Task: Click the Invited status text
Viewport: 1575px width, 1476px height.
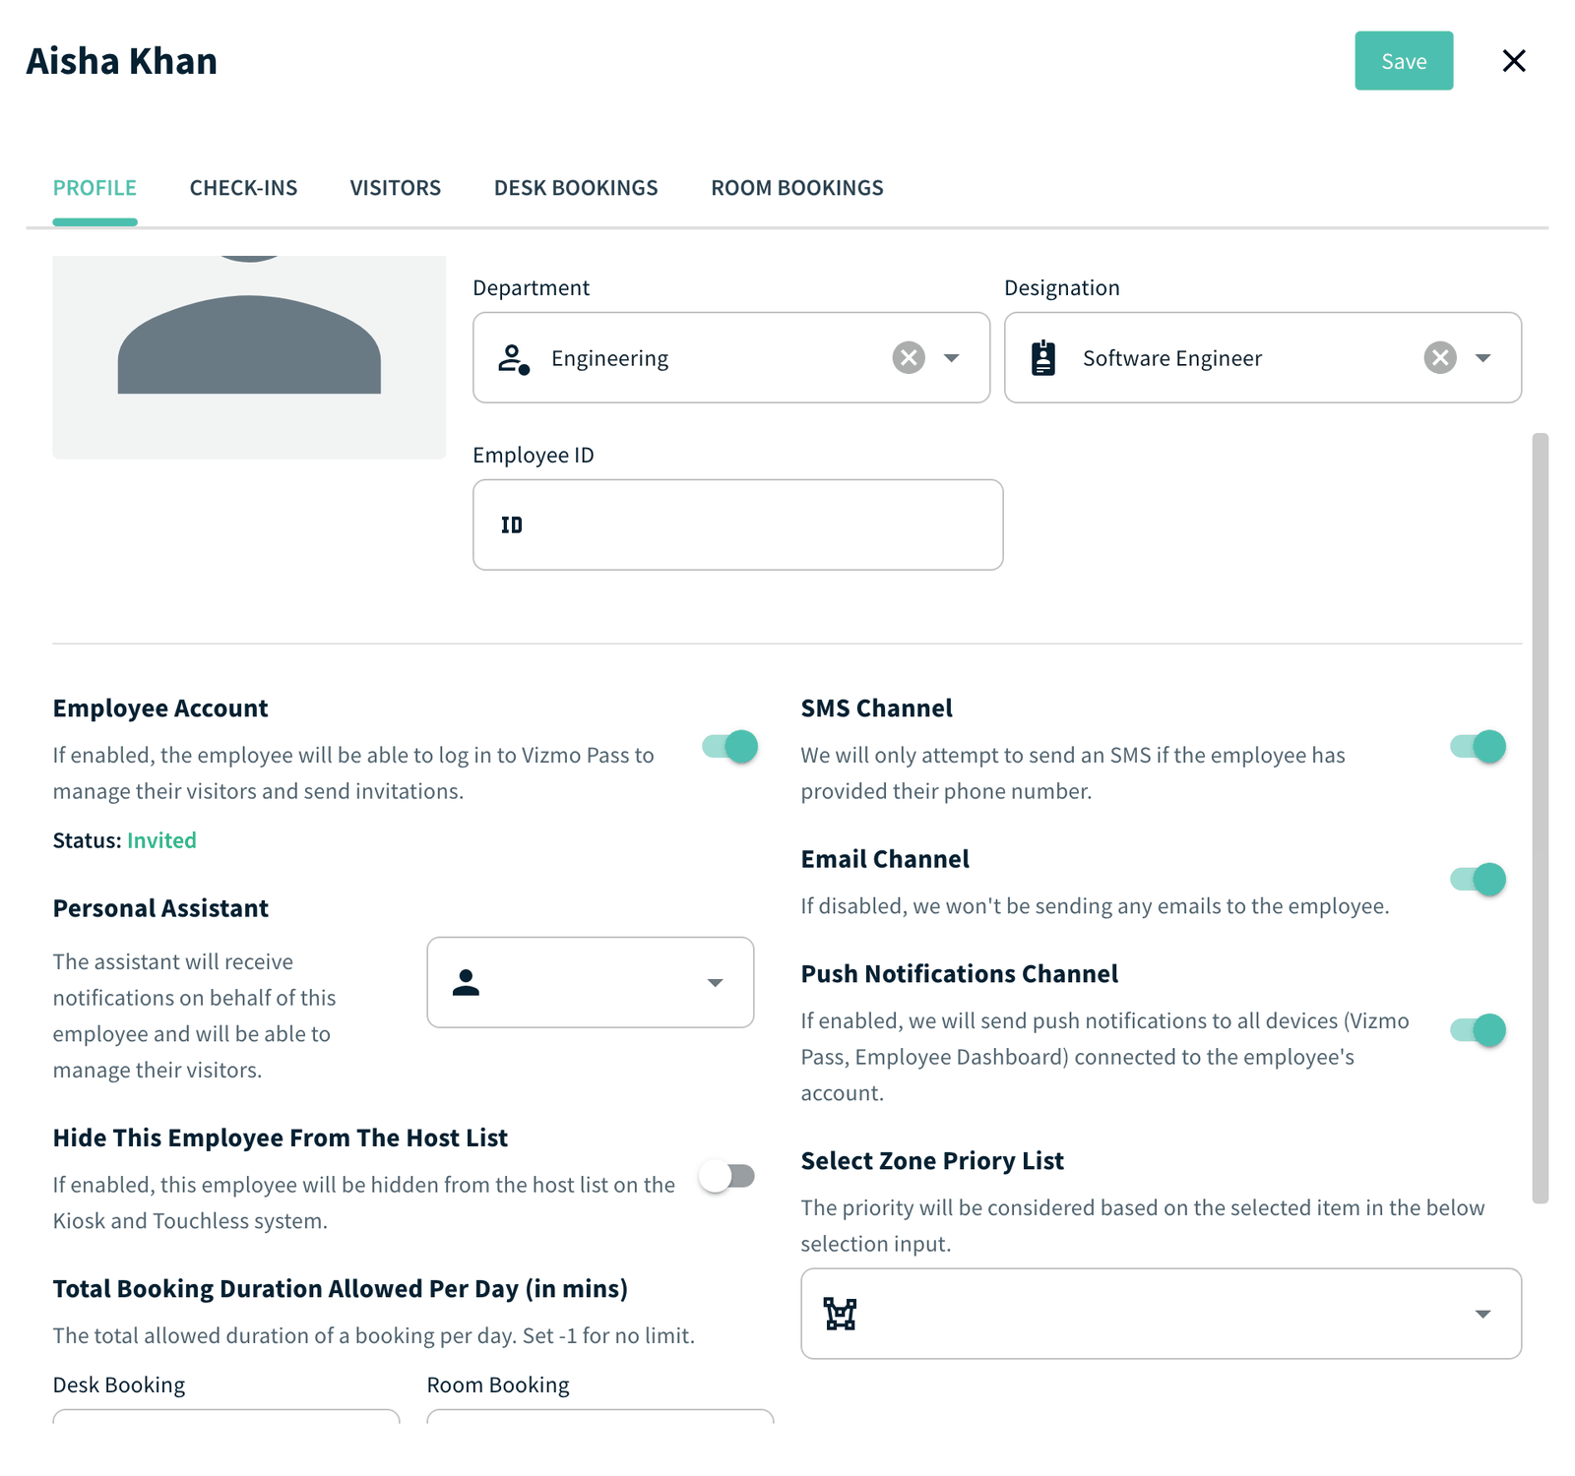Action: (161, 840)
